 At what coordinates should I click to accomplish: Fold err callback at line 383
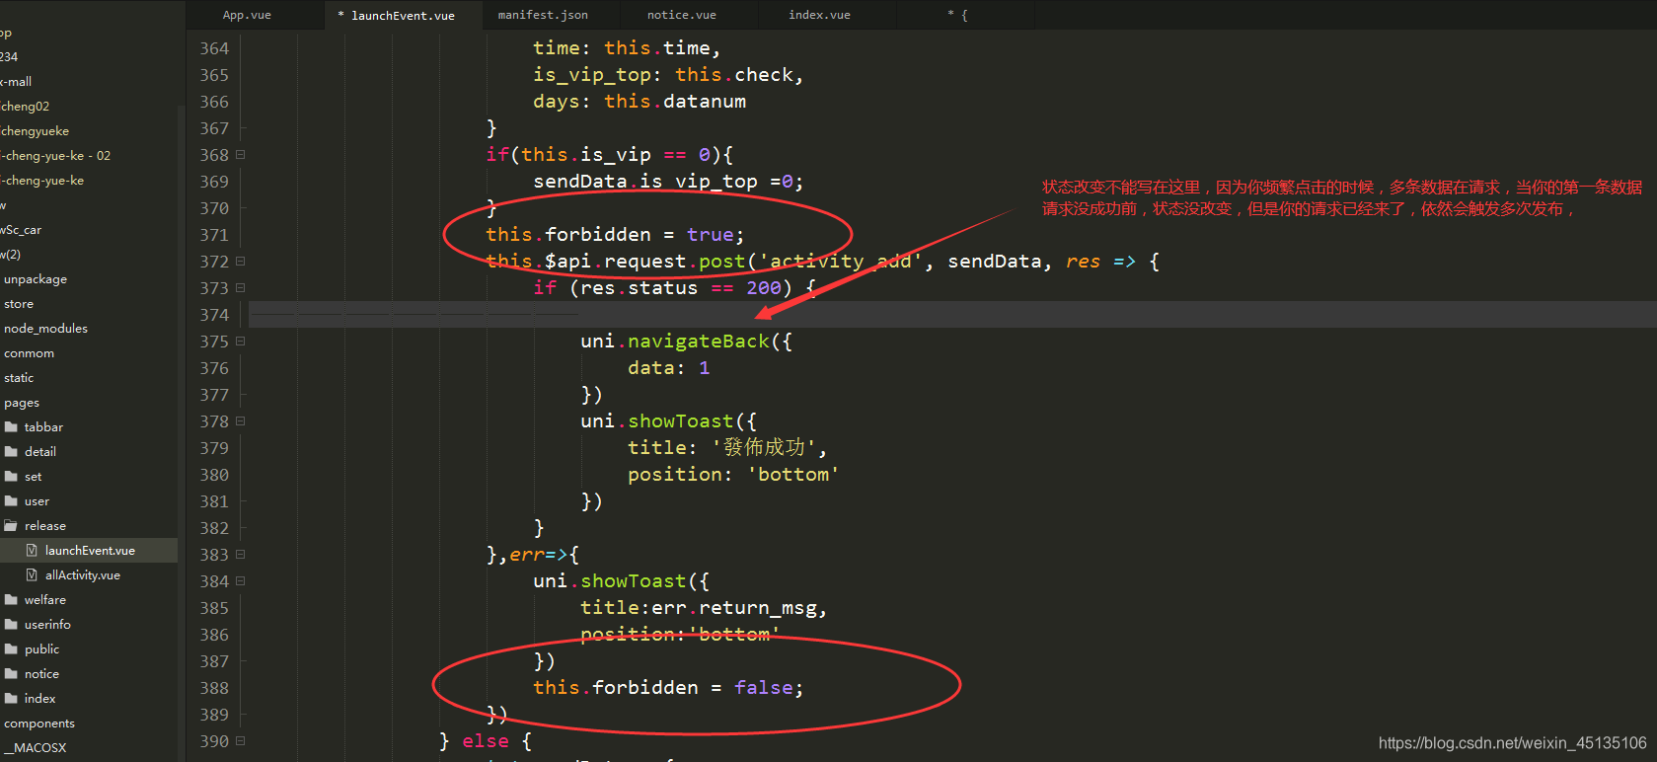(240, 555)
